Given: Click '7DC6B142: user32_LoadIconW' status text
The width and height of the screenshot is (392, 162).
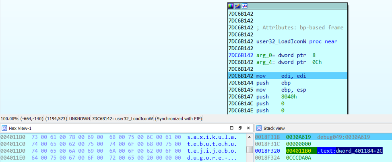Looking at the screenshot, I should click(122, 118).
